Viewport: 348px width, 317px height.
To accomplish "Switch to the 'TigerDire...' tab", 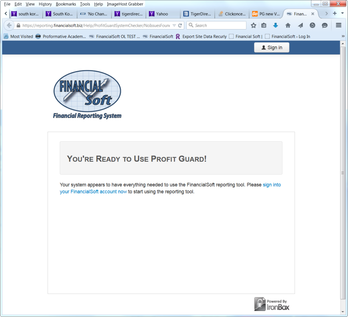I will 198,14.
